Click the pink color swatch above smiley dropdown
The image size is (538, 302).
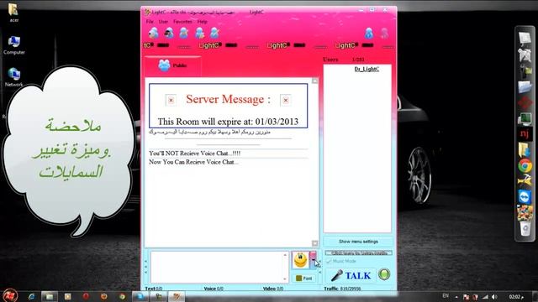(x=314, y=255)
